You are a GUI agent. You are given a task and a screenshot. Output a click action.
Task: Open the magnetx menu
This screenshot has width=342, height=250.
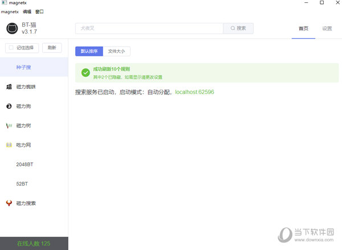10,11
